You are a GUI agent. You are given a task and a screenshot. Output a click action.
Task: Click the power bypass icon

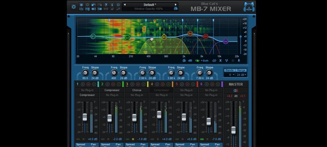pos(74,7)
